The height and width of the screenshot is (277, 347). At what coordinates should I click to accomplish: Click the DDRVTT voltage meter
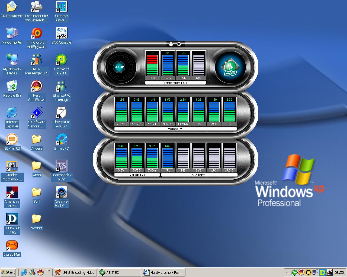(152, 111)
